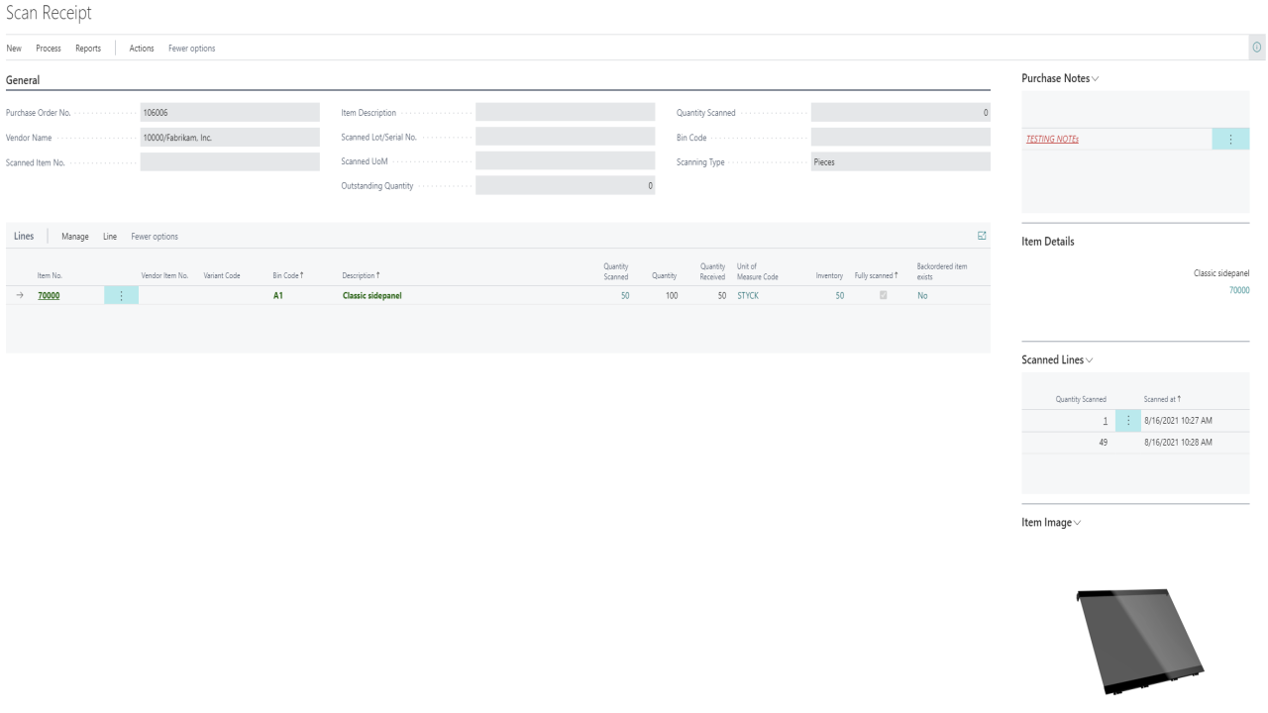Click the Bin Code field in General
This screenshot has height=713, width=1268.
(900, 138)
